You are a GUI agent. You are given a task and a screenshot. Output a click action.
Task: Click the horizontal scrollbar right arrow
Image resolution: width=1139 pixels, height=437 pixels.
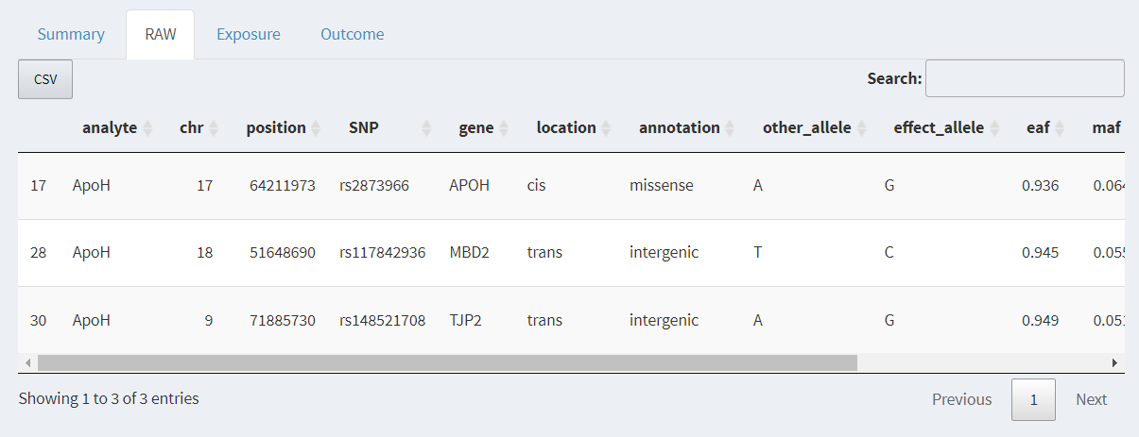1114,362
